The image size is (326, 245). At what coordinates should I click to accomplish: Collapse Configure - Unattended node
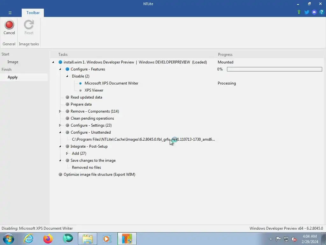(60, 132)
